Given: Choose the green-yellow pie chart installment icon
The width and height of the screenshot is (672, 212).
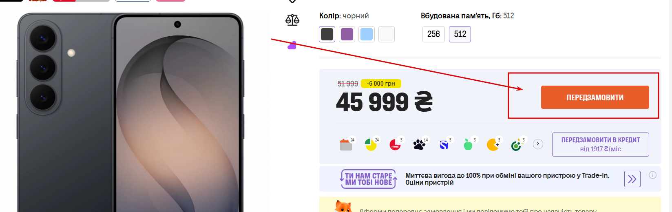Looking at the screenshot, I should point(371,144).
